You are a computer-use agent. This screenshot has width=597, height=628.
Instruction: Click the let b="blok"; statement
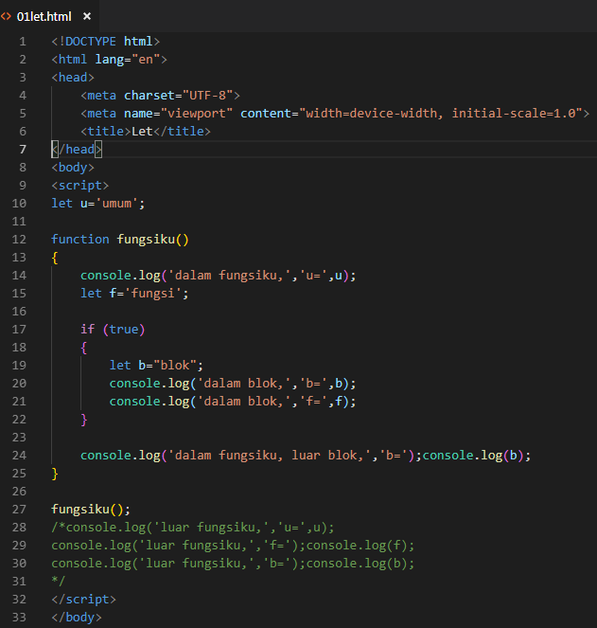point(156,366)
